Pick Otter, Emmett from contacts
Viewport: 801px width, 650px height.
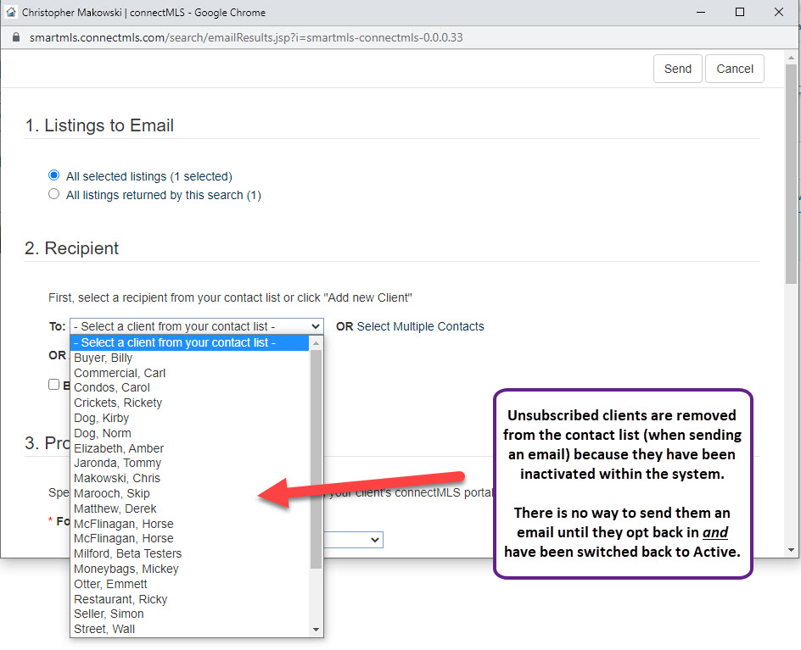click(x=189, y=584)
